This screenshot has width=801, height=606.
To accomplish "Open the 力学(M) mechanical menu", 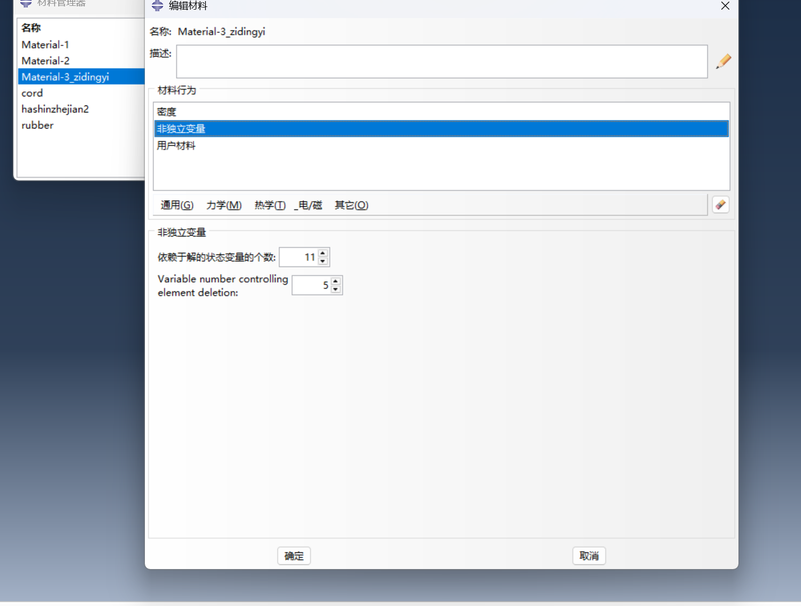I will coord(224,205).
